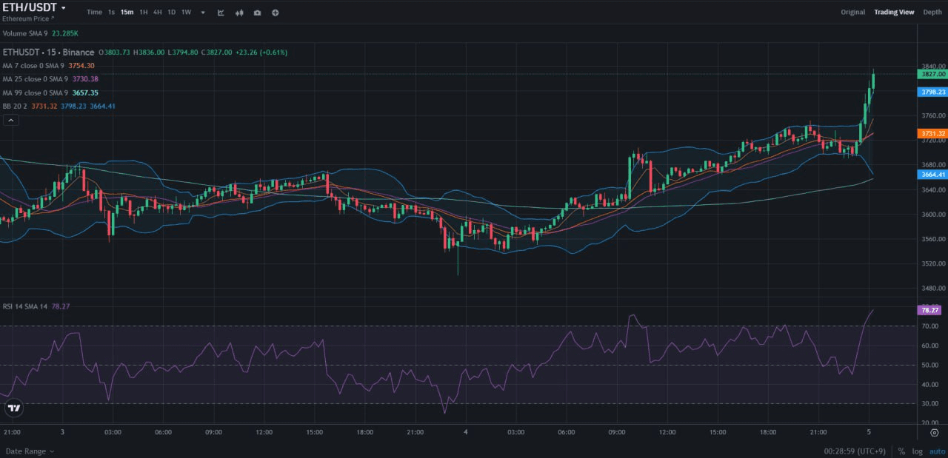
Task: Select the Volume SMA 9 indicator legend
Action: coord(25,34)
